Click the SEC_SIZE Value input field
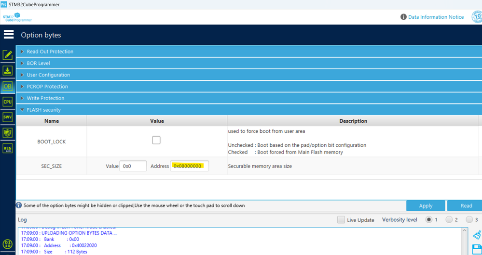 133,166
